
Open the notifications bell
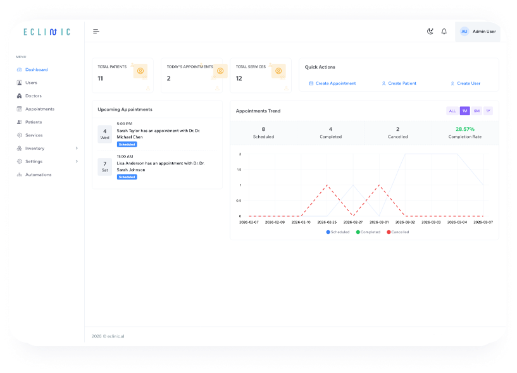[444, 32]
